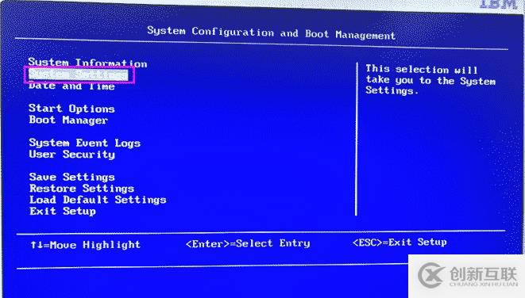Image resolution: width=525 pixels, height=298 pixels.
Task: Click the help text about System Settings
Action: click(430, 80)
